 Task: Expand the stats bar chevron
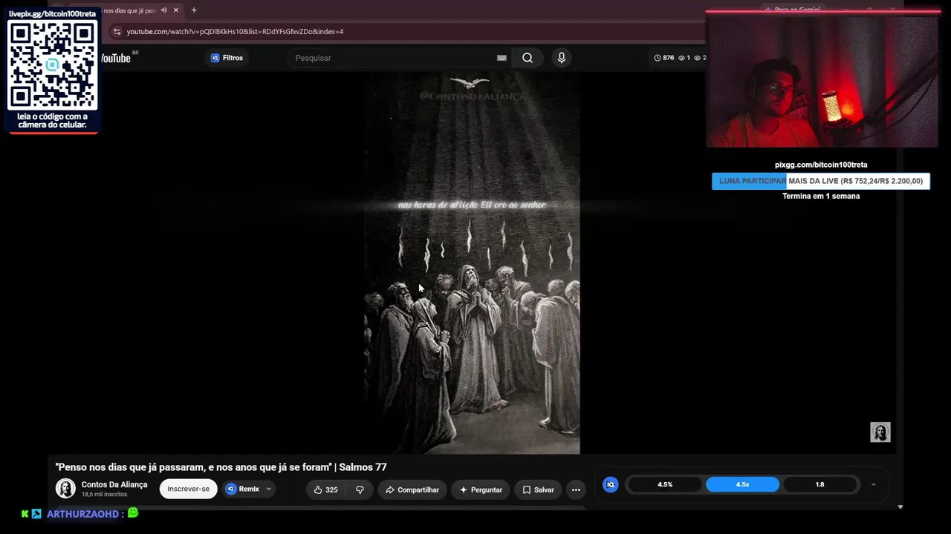[874, 484]
